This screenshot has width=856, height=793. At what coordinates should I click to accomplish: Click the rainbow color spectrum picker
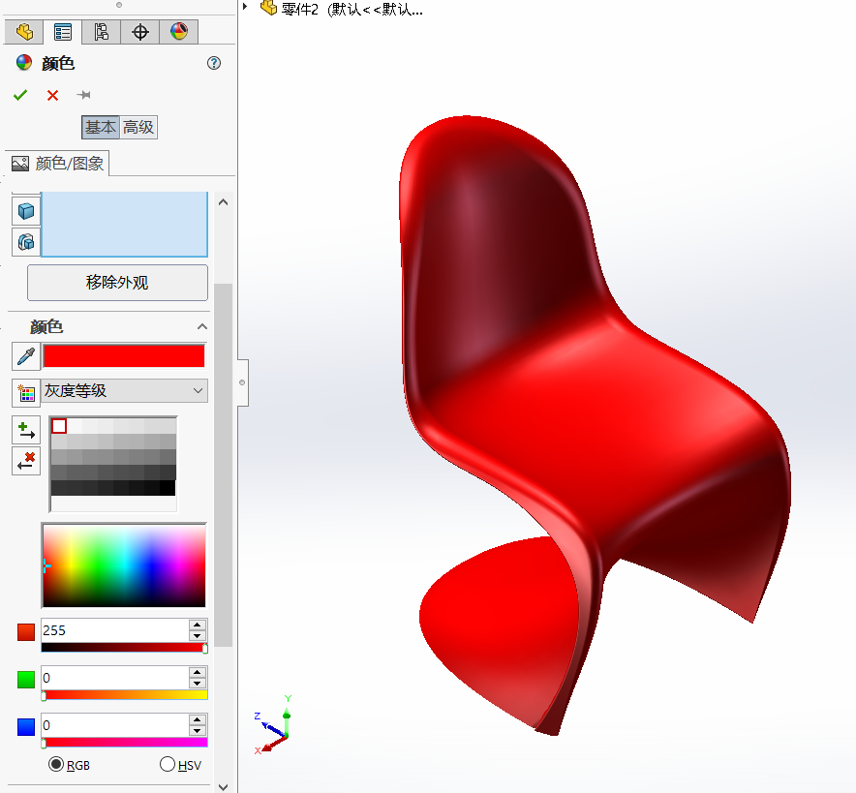click(x=125, y=565)
